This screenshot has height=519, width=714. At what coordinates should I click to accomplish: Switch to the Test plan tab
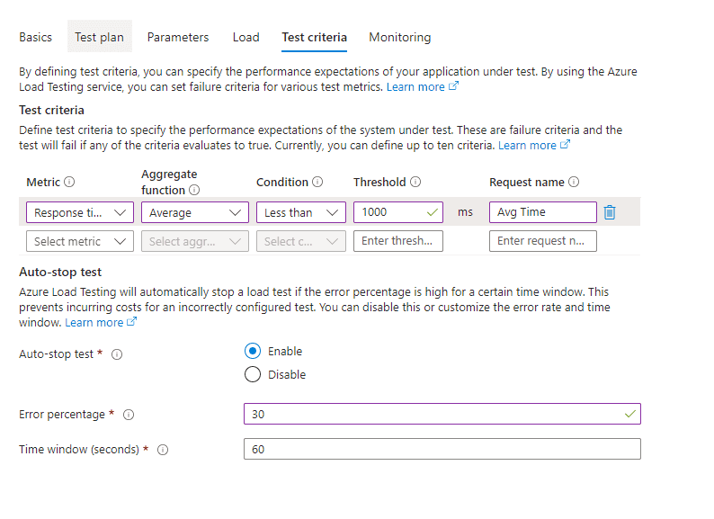pos(99,37)
